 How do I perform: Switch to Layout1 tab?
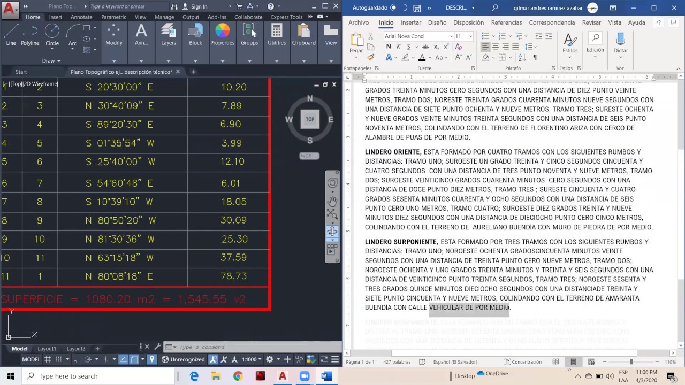47,349
